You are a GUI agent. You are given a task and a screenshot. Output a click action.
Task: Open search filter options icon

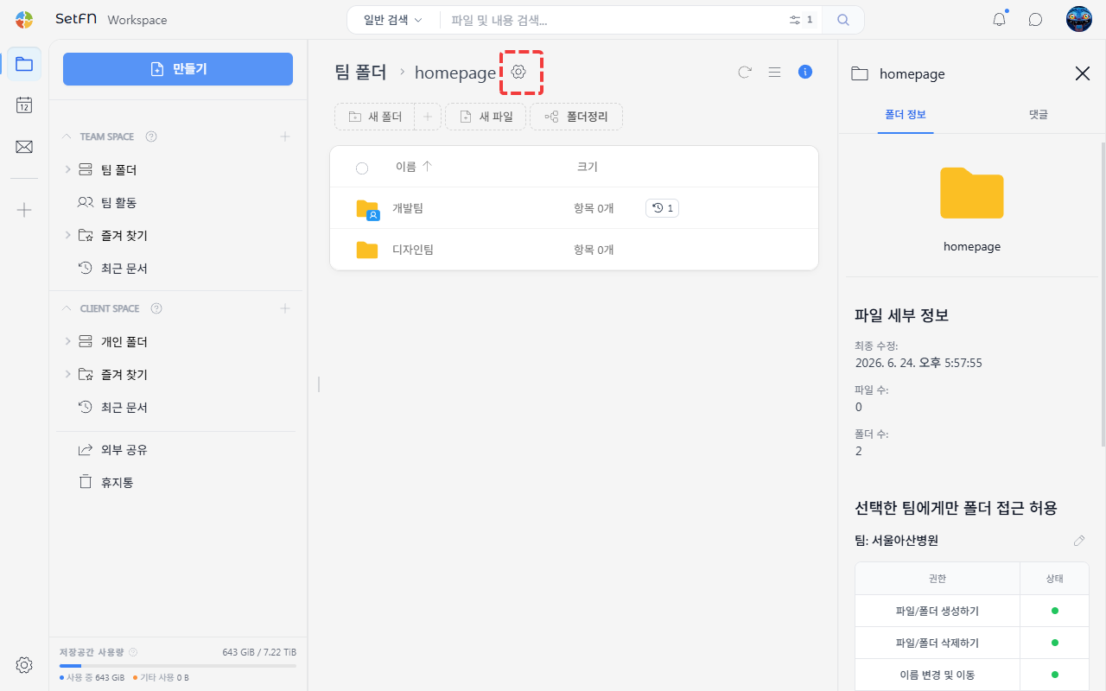[795, 20]
